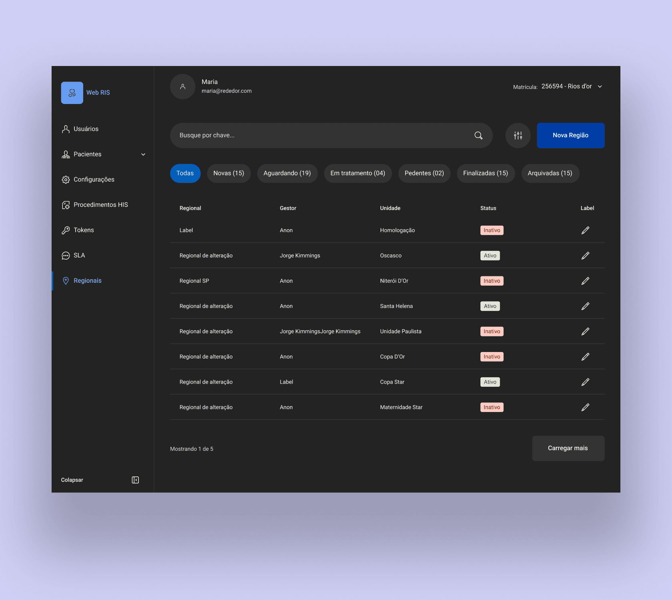The width and height of the screenshot is (672, 600).
Task: Edit the Copa D'Or row pencil icon
Action: click(585, 356)
